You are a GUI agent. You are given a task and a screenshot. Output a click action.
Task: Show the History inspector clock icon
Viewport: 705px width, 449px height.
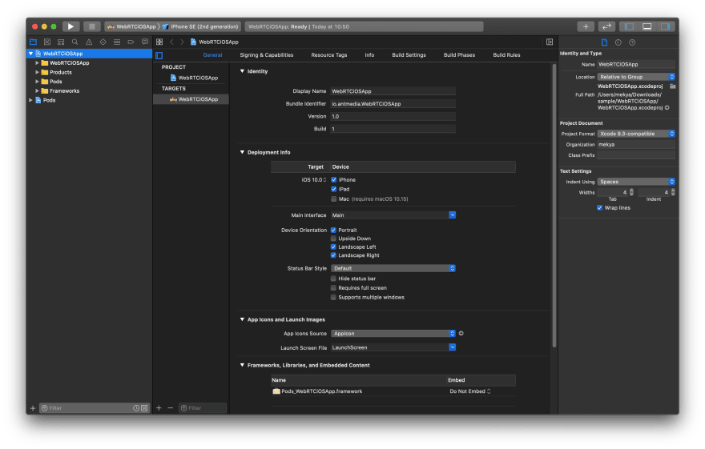[618, 42]
